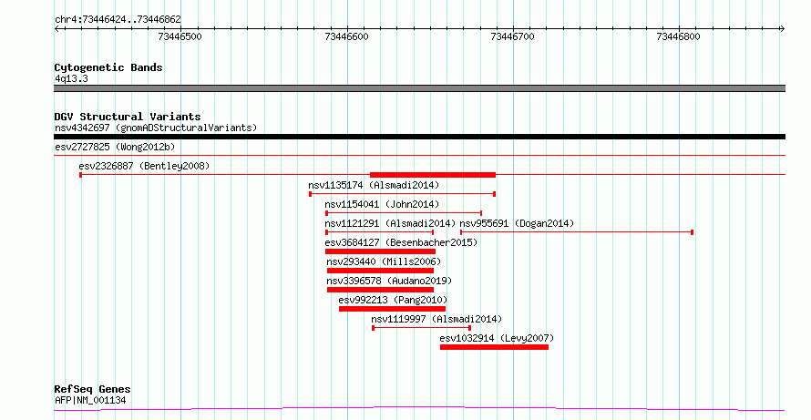
Task: Click the black nsv4342697 variant bar
Action: point(419,137)
